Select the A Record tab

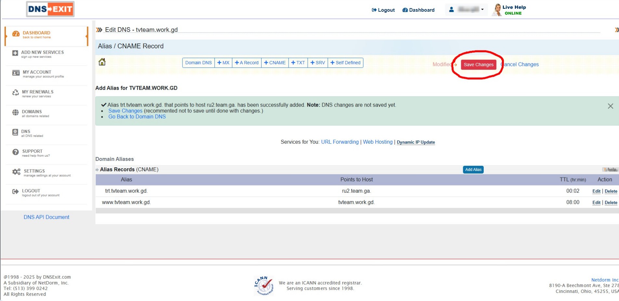pyautogui.click(x=247, y=63)
